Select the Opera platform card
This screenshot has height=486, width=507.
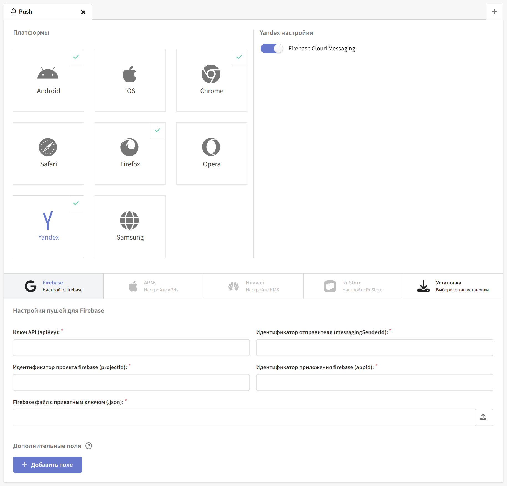coord(212,154)
